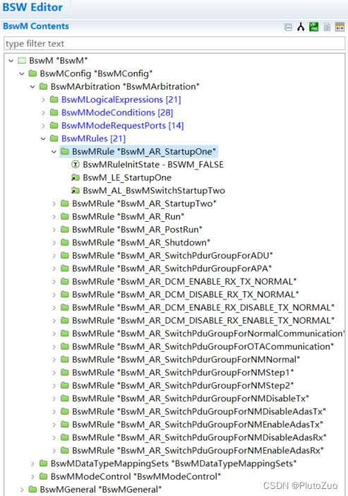Click the type filter text field
348x496 pixels.
point(174,43)
